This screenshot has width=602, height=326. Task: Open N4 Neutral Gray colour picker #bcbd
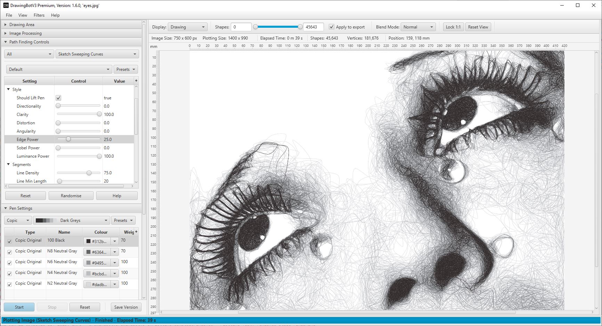tap(101, 273)
